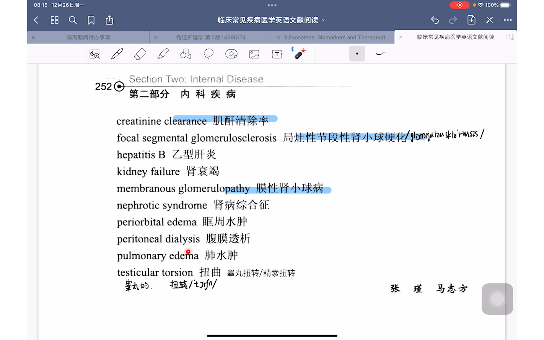Tap 'focal segmental glomerulosclerosis' text
This screenshot has width=544, height=340.
[x=197, y=138]
